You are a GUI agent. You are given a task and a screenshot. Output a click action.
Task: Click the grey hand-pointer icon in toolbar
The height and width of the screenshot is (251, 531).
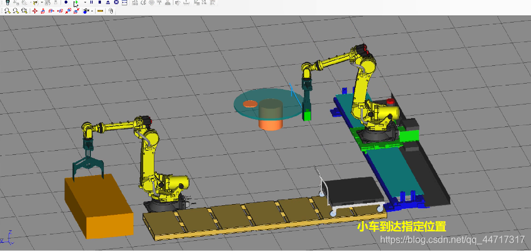[177, 3]
